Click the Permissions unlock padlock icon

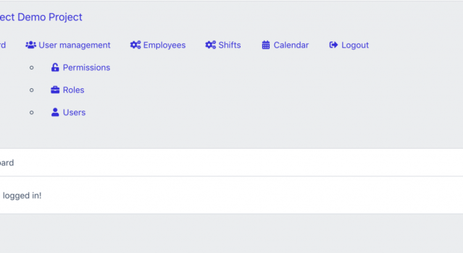(55, 68)
